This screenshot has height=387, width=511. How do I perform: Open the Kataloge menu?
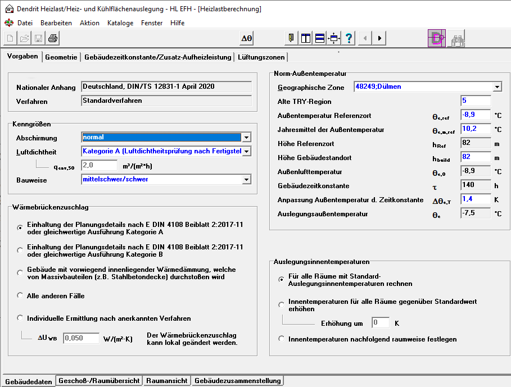120,23
